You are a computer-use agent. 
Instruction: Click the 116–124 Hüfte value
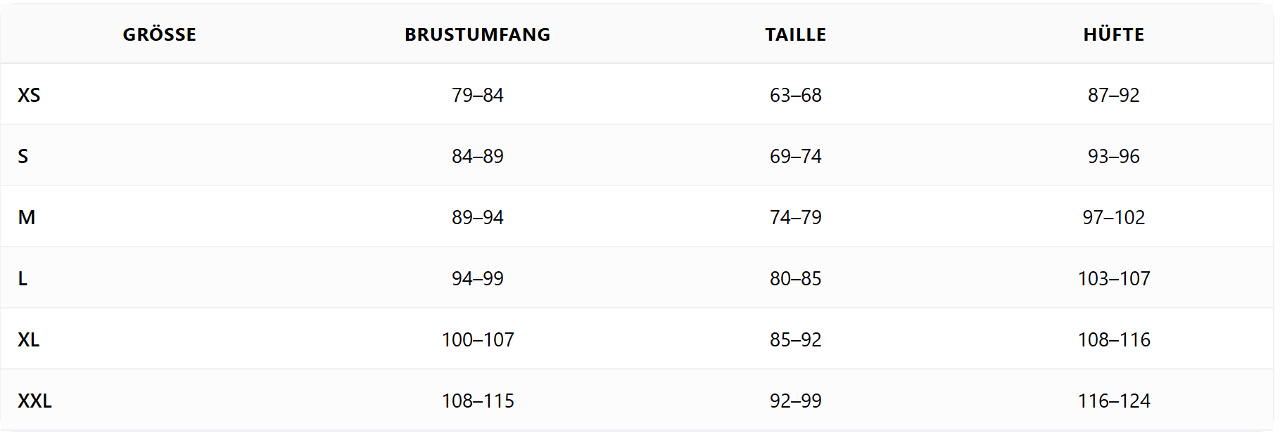point(1113,401)
